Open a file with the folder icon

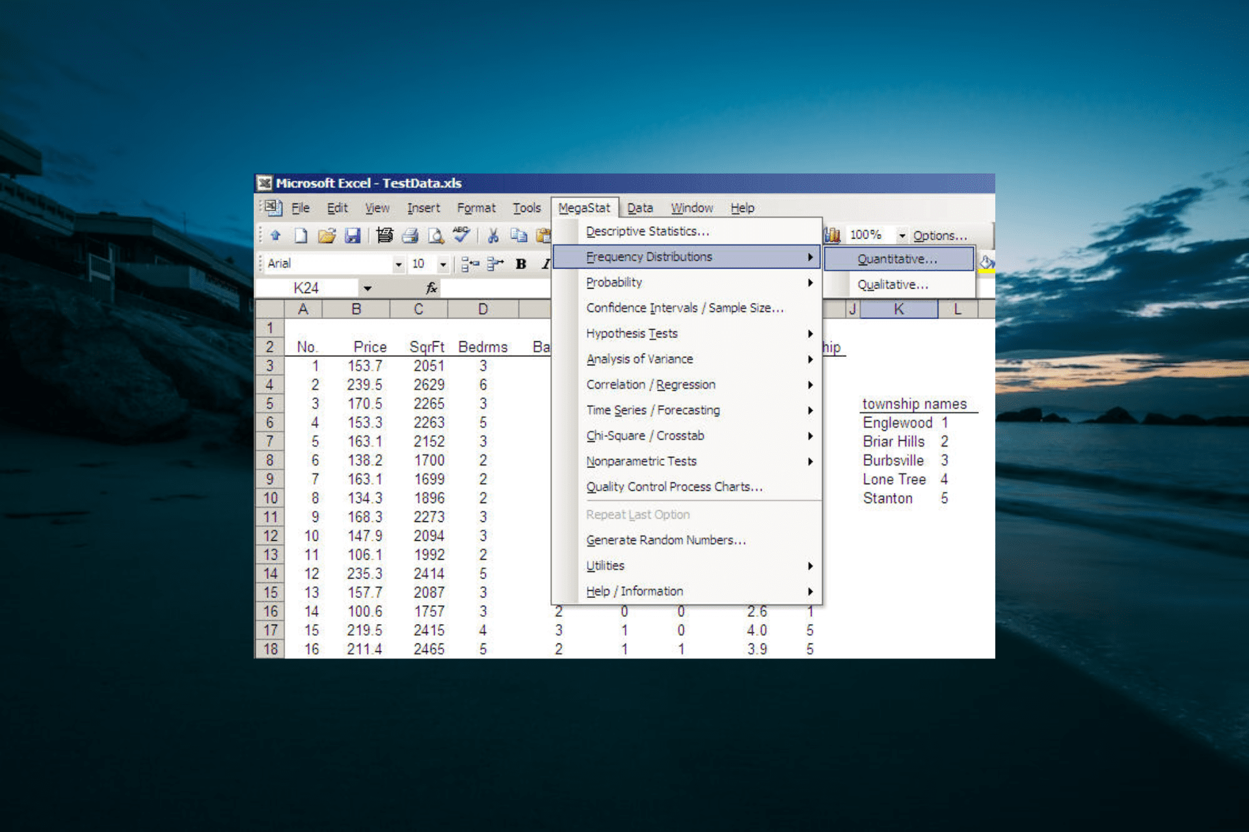pyautogui.click(x=327, y=235)
